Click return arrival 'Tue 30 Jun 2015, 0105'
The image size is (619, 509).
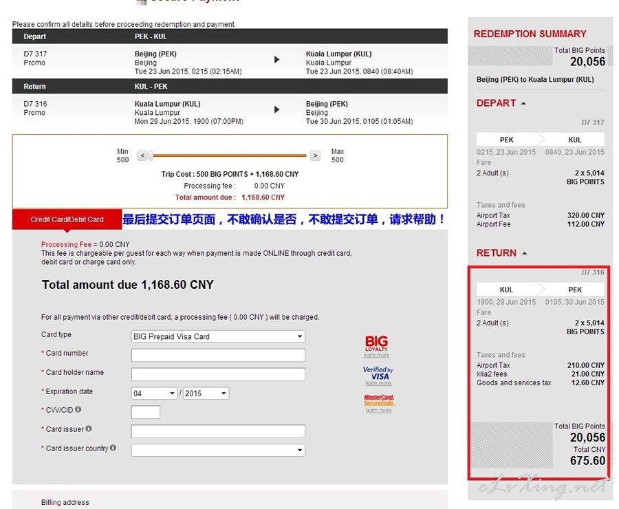[359, 121]
